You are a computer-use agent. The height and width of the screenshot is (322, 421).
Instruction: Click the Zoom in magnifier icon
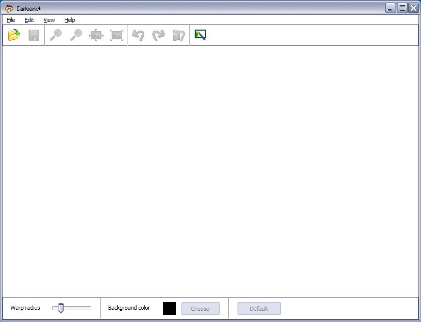[x=56, y=35]
